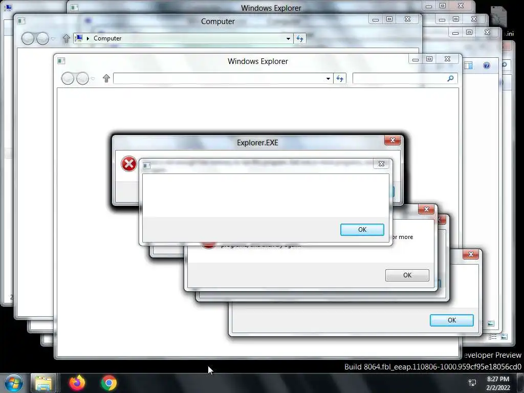Screen dimensions: 524x393
Task: Click gray OK in the 'or more' dialog
Action: (407, 275)
